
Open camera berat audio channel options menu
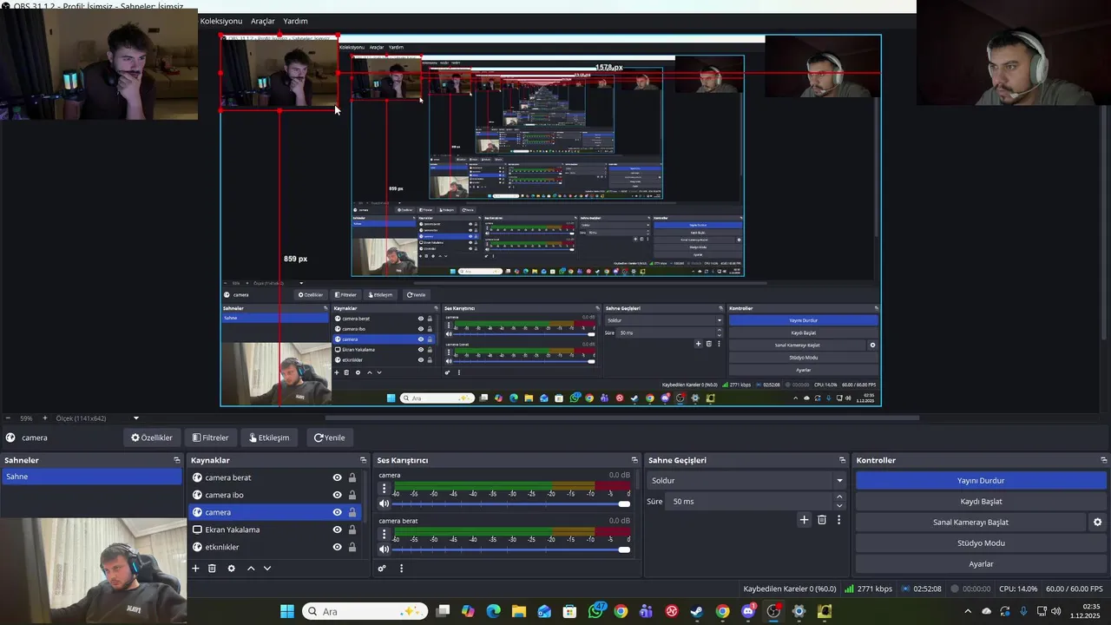(x=385, y=535)
